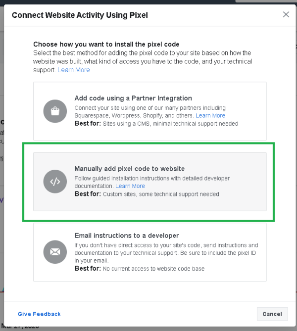Select Manually add pixel code to website

click(150, 182)
